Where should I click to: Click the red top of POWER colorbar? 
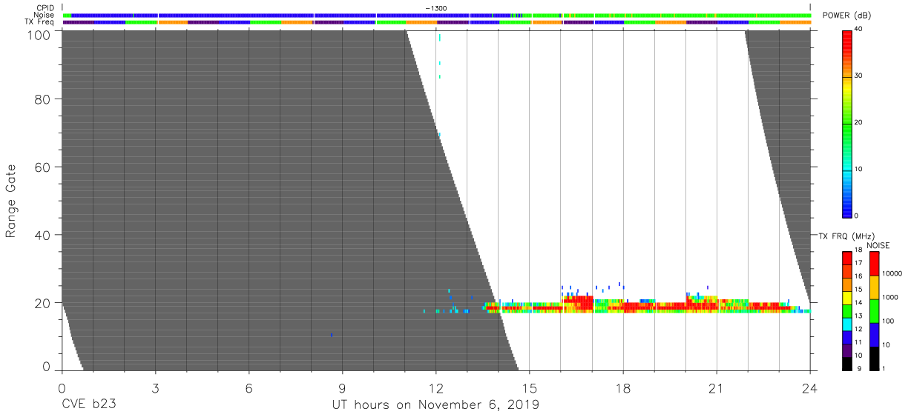click(846, 37)
